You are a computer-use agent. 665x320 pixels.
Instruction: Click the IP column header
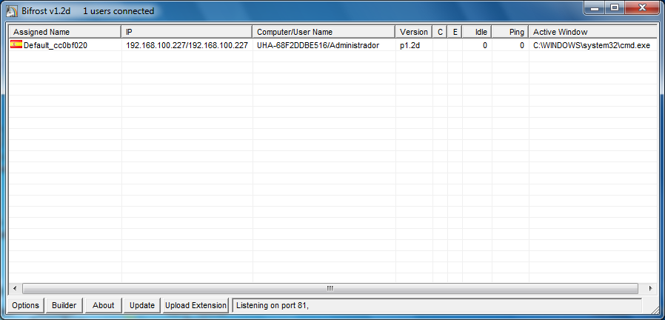187,32
